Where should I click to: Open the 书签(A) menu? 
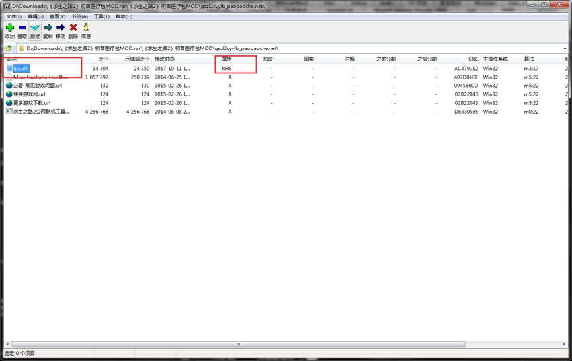click(79, 16)
